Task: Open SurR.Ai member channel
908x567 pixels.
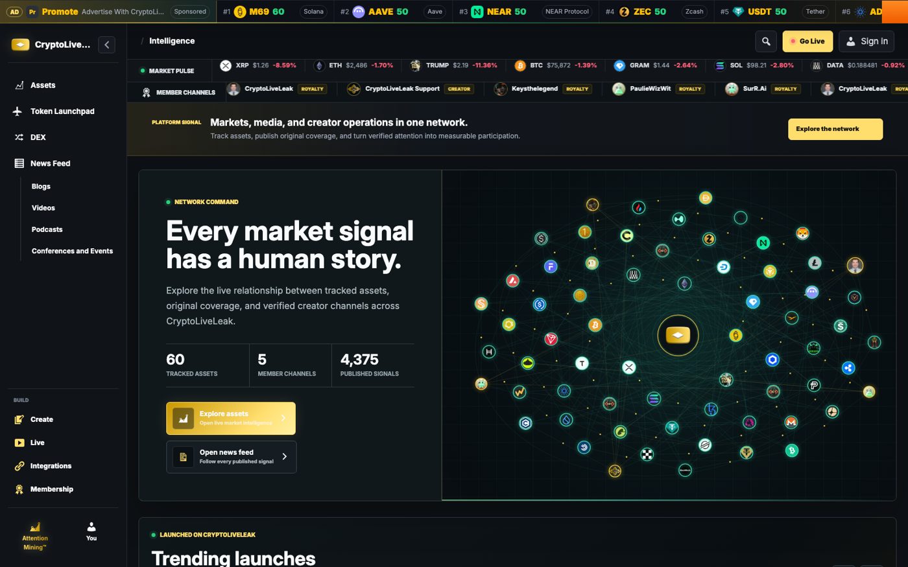Action: click(x=762, y=89)
